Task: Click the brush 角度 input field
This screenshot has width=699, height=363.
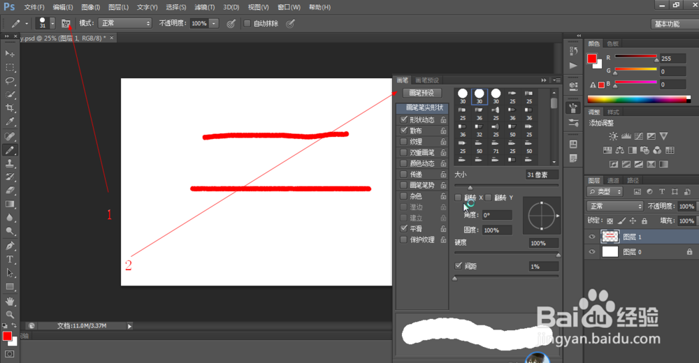Action: click(496, 215)
